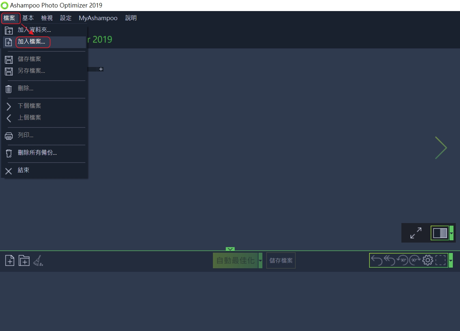Choose 刪除所有備份... menu entry

pyautogui.click(x=44, y=153)
